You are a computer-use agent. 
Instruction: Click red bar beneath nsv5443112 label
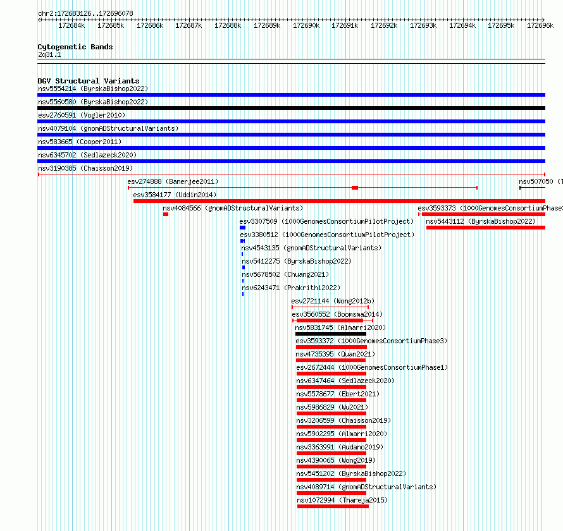pos(486,228)
